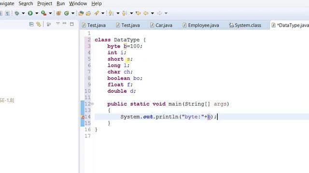Click the 'short s;' declaration

[120, 59]
